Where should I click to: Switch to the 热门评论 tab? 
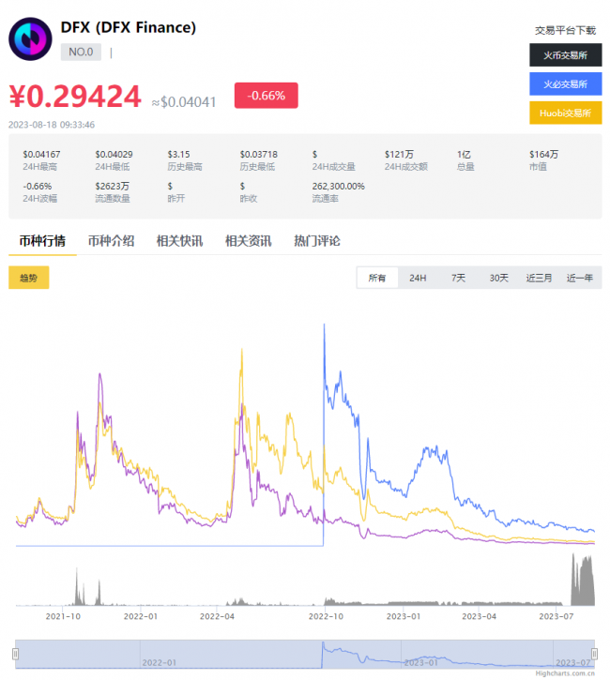316,241
